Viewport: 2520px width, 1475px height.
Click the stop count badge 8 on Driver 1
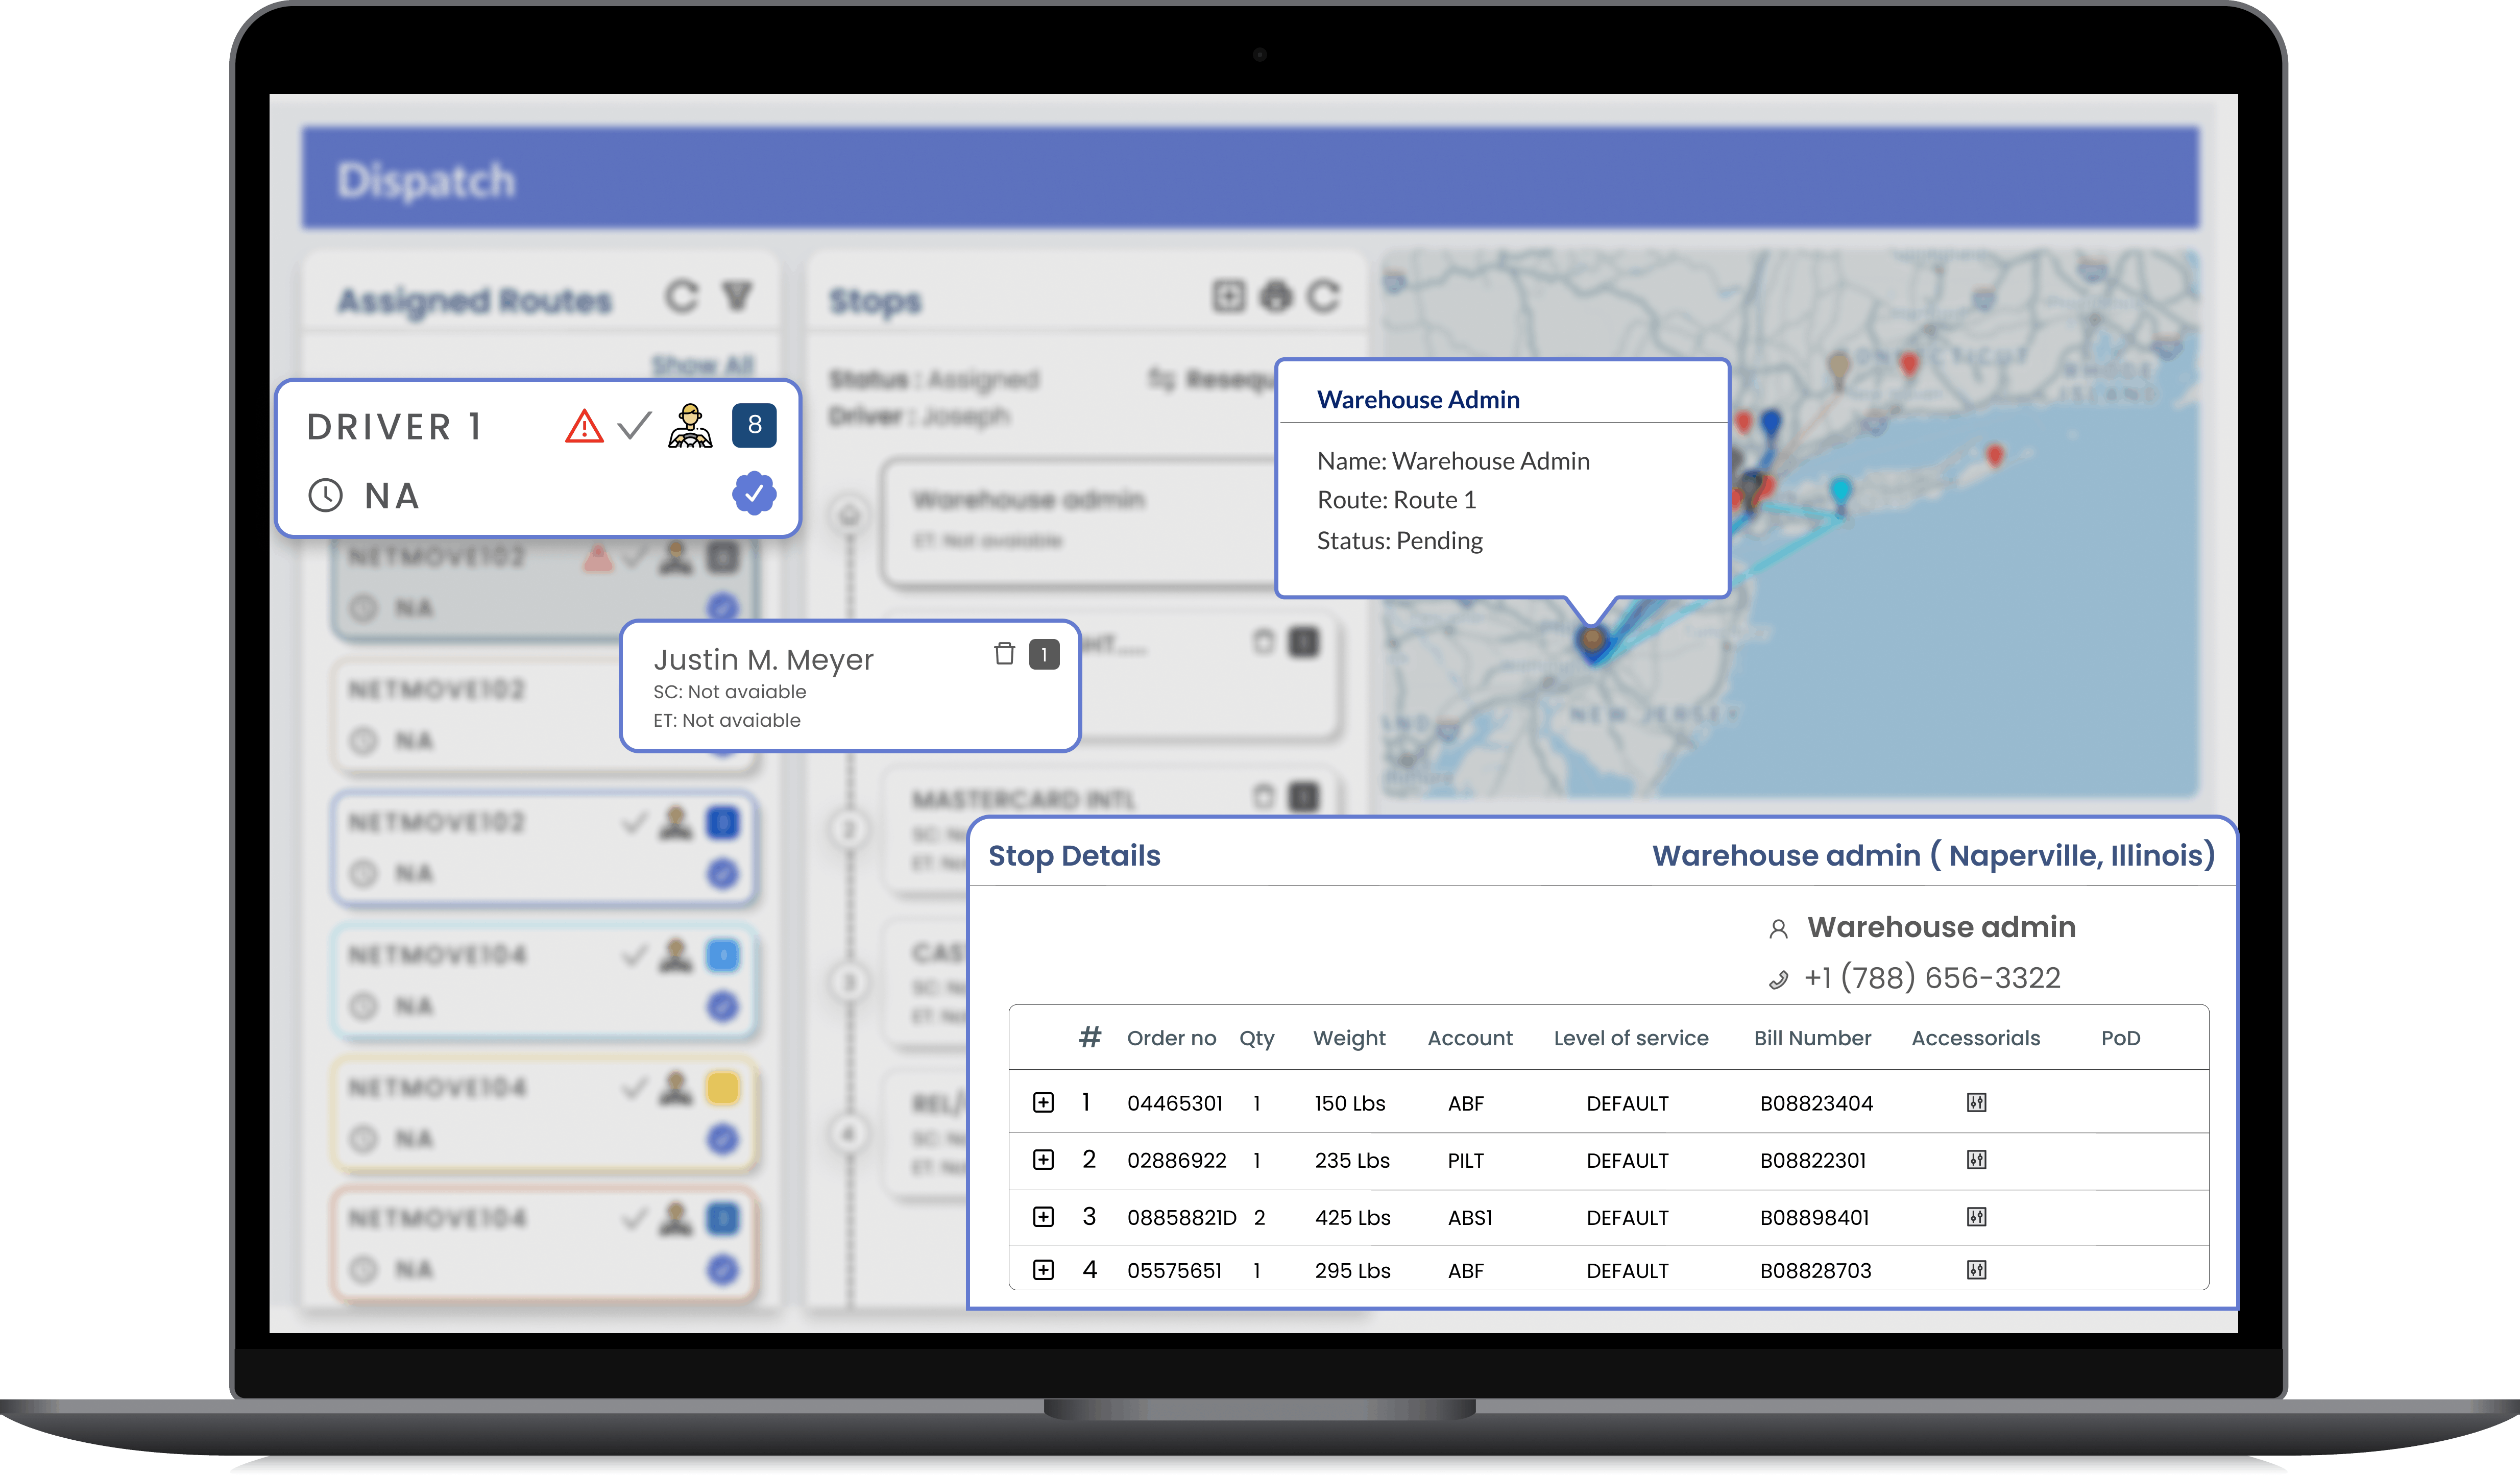754,425
